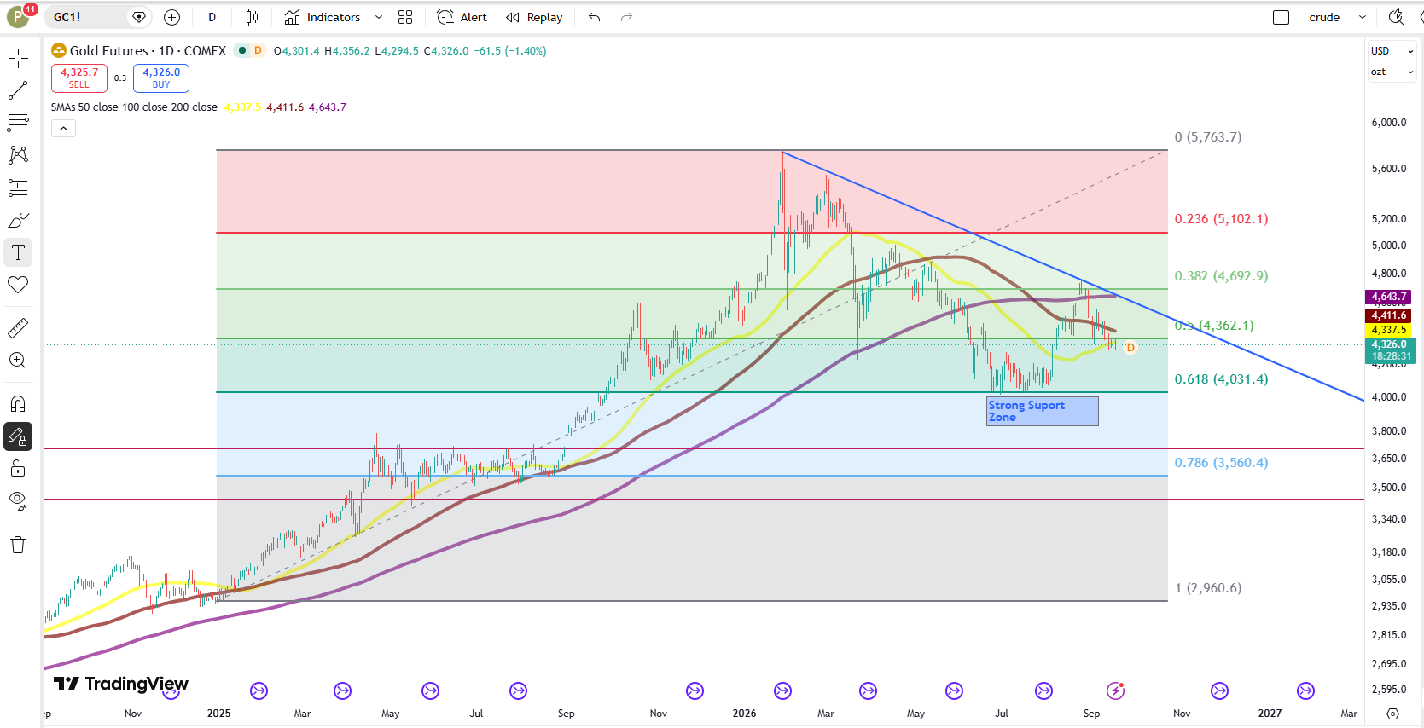Image resolution: width=1424 pixels, height=728 pixels.
Task: Collapse the indicator legend chevron
Action: (x=64, y=129)
